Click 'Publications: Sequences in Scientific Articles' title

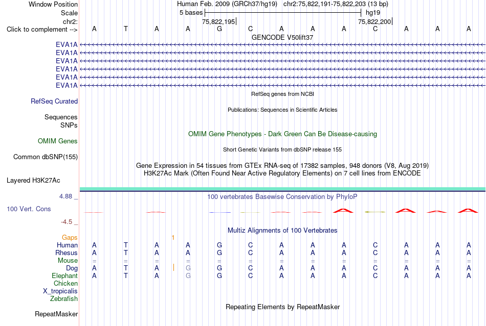point(282,110)
